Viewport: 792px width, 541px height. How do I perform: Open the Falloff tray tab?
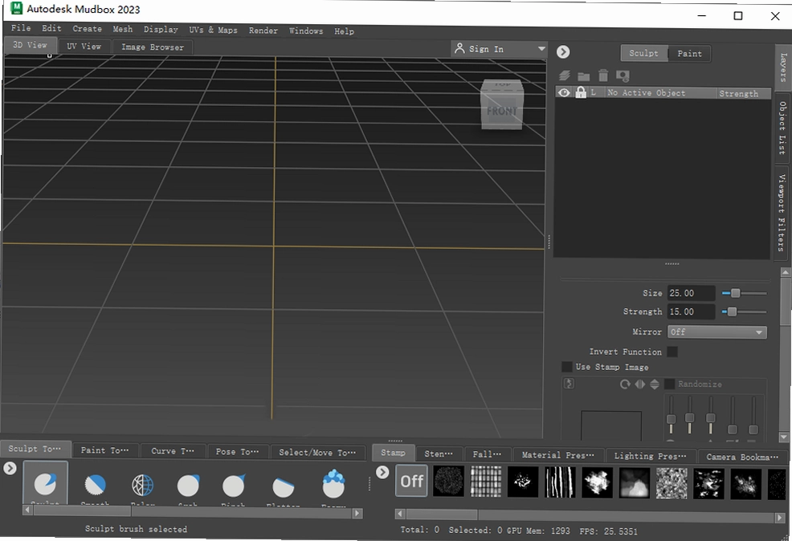(x=487, y=454)
